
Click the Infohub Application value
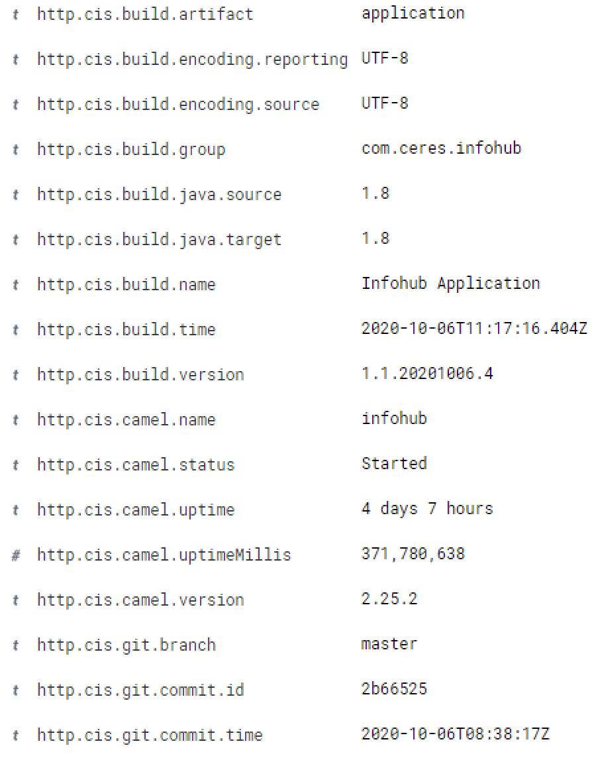pyautogui.click(x=451, y=284)
